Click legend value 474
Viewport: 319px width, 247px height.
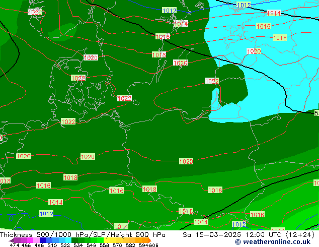click(14, 245)
